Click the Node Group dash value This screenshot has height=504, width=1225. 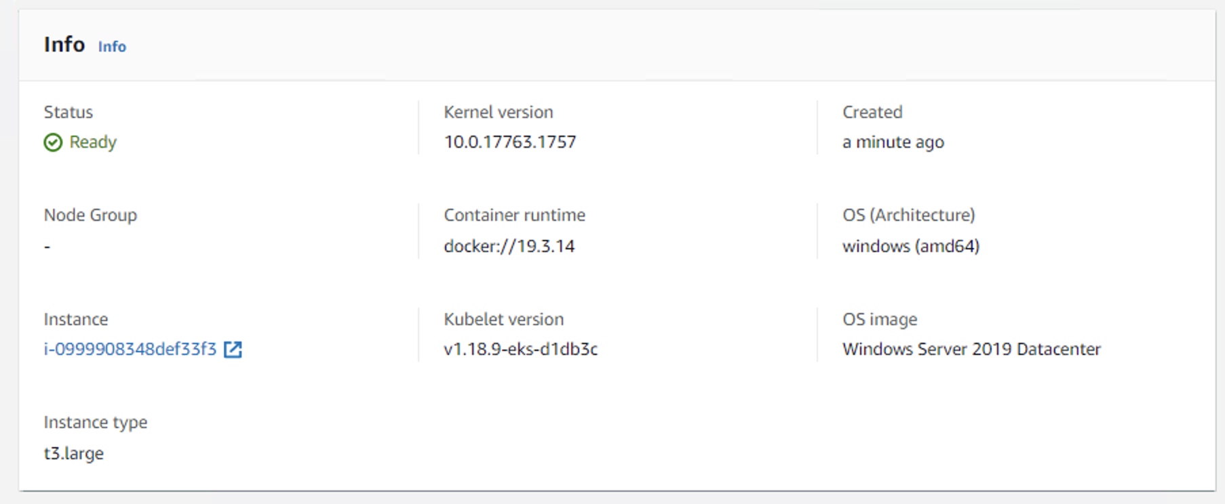click(x=47, y=247)
